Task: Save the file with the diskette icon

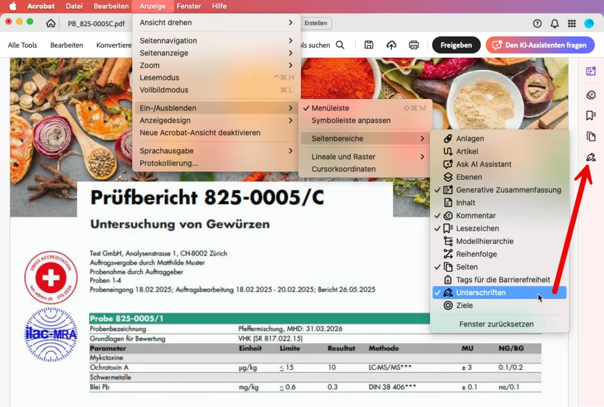Action: pos(368,45)
